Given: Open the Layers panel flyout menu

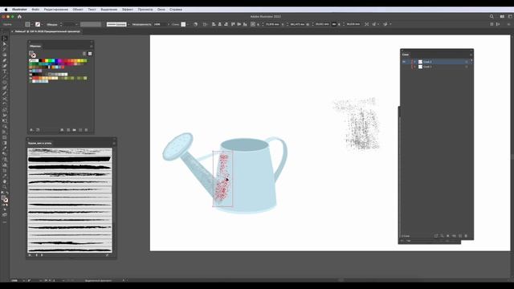Looking at the screenshot, I should [471, 55].
